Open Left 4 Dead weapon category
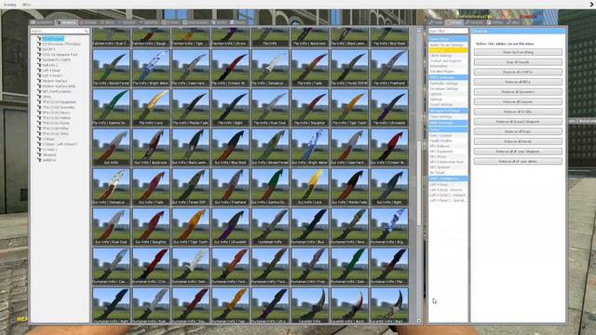596x335 pixels. click(x=51, y=71)
